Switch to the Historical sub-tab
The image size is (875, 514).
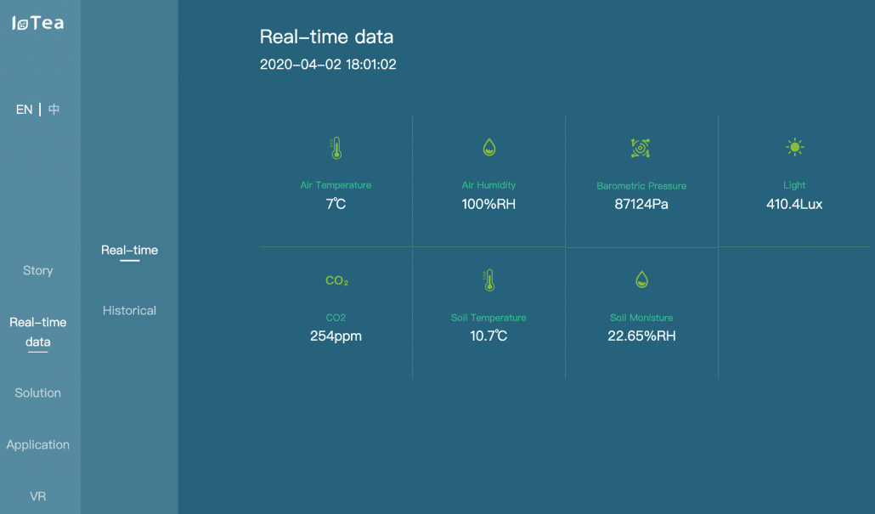point(129,310)
